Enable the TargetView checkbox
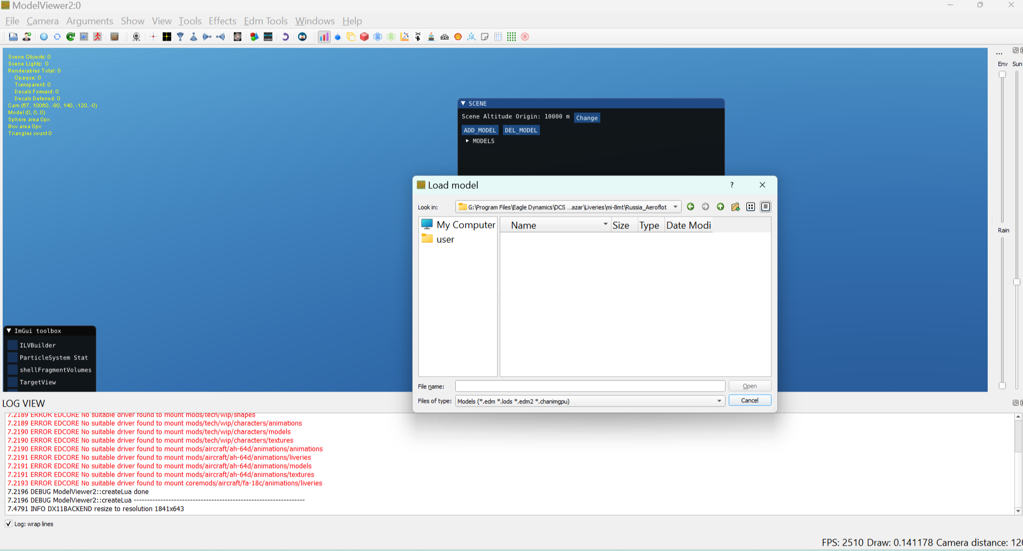1023x551 pixels. [x=13, y=382]
